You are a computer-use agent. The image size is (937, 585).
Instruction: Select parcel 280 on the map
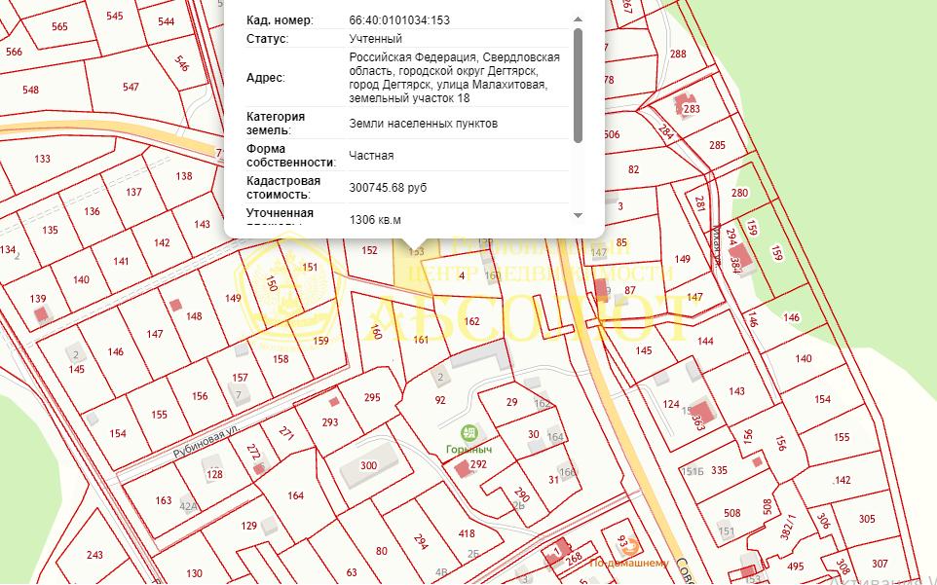(740, 193)
